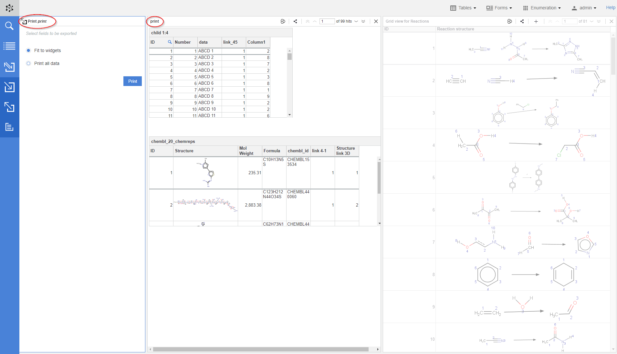Go to next hit in print form
617x354 pixels.
coord(356,21)
